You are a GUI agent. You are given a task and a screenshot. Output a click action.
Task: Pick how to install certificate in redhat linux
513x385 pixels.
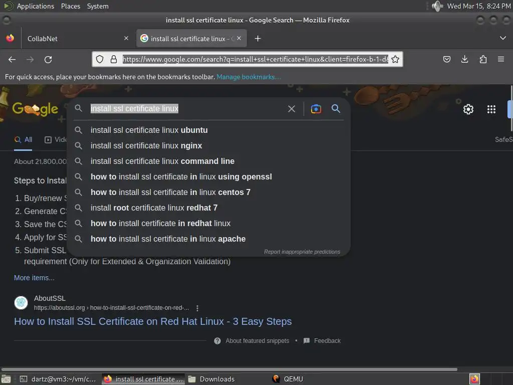point(208,223)
